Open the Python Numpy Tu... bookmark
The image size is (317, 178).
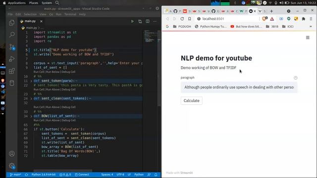click(211, 26)
